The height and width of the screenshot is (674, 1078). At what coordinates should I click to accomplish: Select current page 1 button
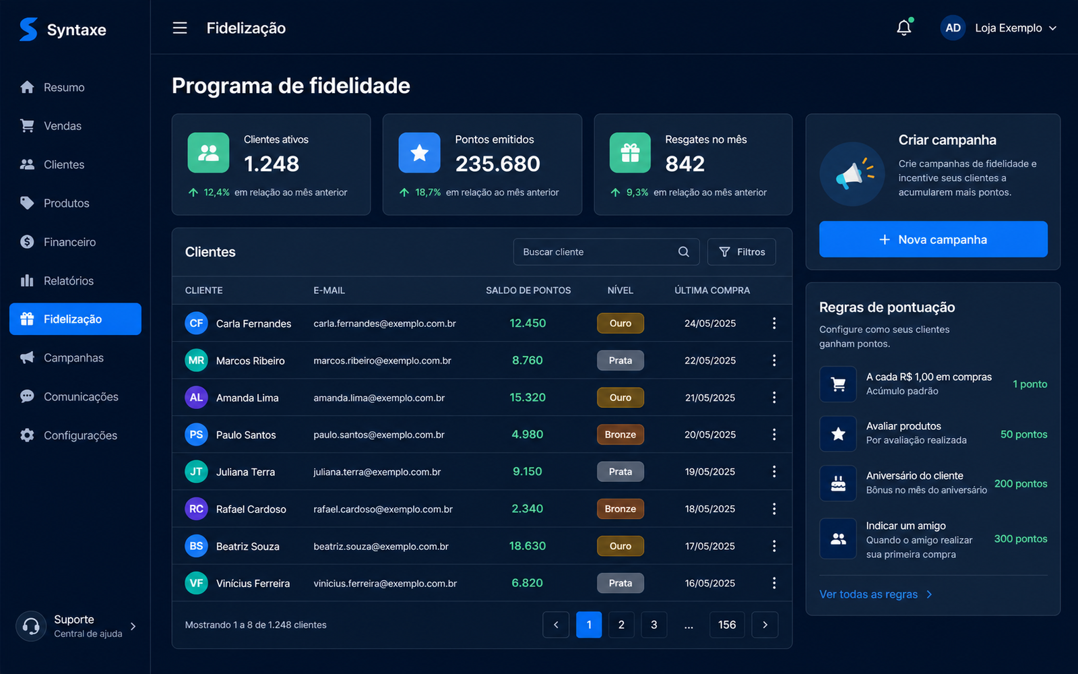(589, 625)
